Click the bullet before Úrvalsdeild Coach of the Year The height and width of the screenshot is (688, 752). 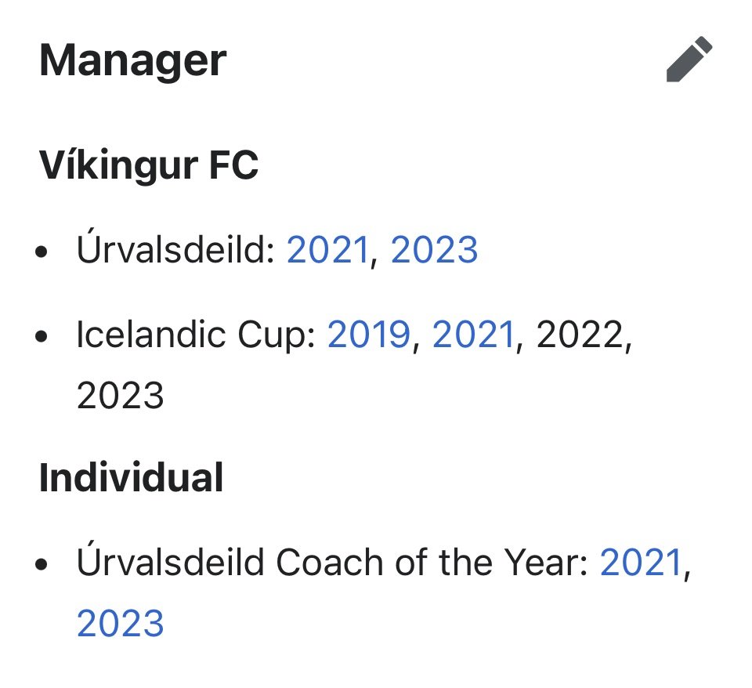coord(42,564)
